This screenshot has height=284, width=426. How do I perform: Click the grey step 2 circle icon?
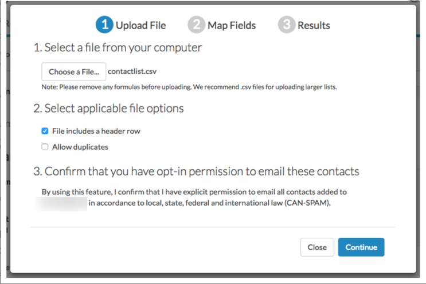196,25
